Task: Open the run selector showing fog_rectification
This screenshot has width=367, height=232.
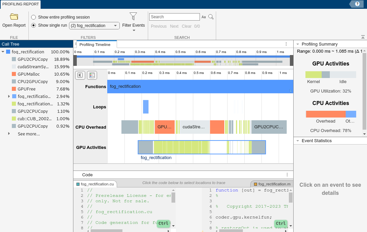Action: click(x=94, y=25)
